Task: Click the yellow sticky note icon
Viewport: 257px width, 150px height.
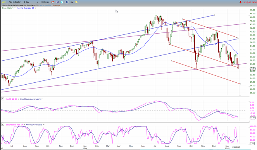Action: (76, 2)
